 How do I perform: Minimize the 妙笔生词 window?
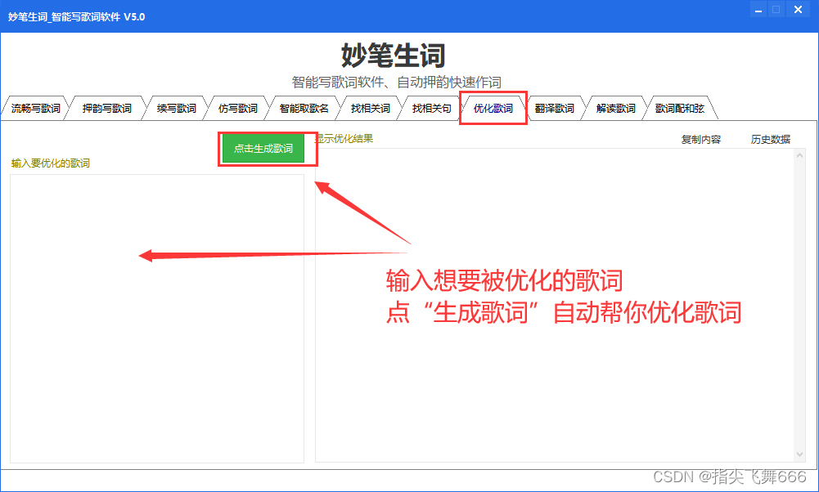click(758, 9)
